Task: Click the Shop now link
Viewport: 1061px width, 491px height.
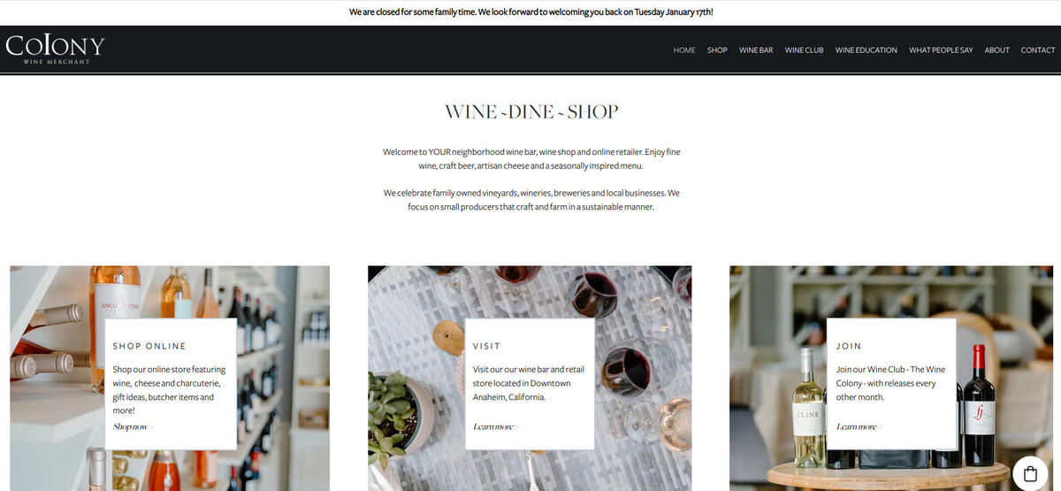Action: [133, 427]
